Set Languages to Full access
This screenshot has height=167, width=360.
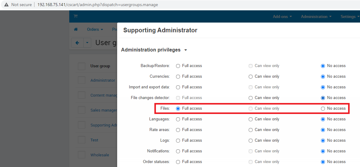point(178,119)
